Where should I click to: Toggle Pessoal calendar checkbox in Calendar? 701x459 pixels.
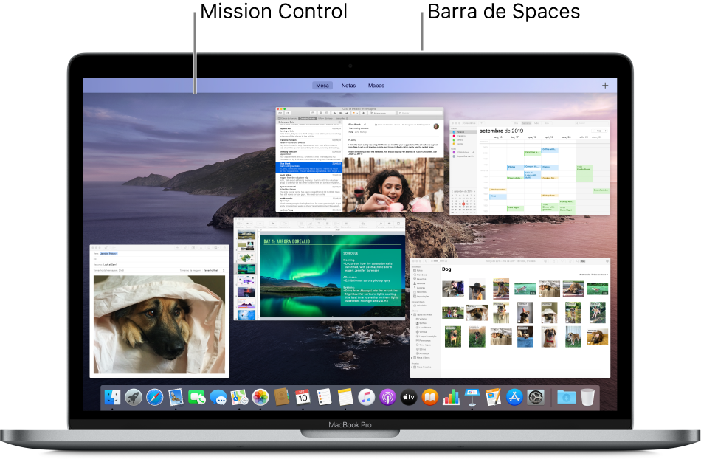(455, 132)
